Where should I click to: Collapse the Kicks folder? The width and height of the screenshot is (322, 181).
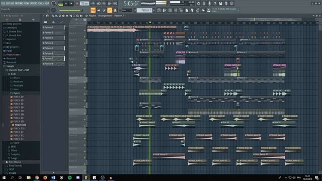pos(12,74)
